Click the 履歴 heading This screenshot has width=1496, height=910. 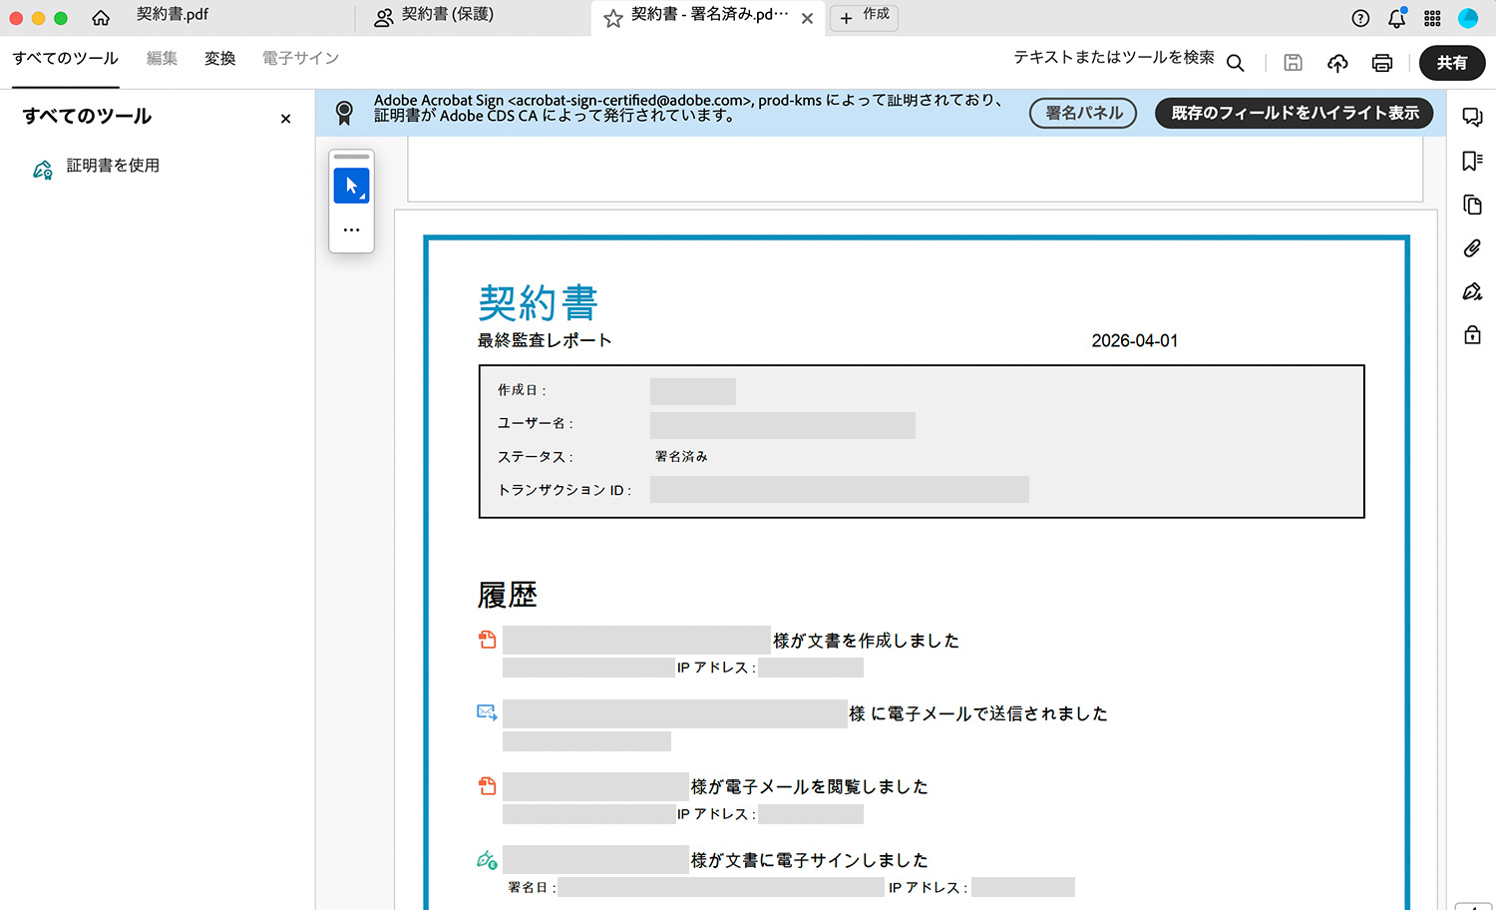(508, 596)
